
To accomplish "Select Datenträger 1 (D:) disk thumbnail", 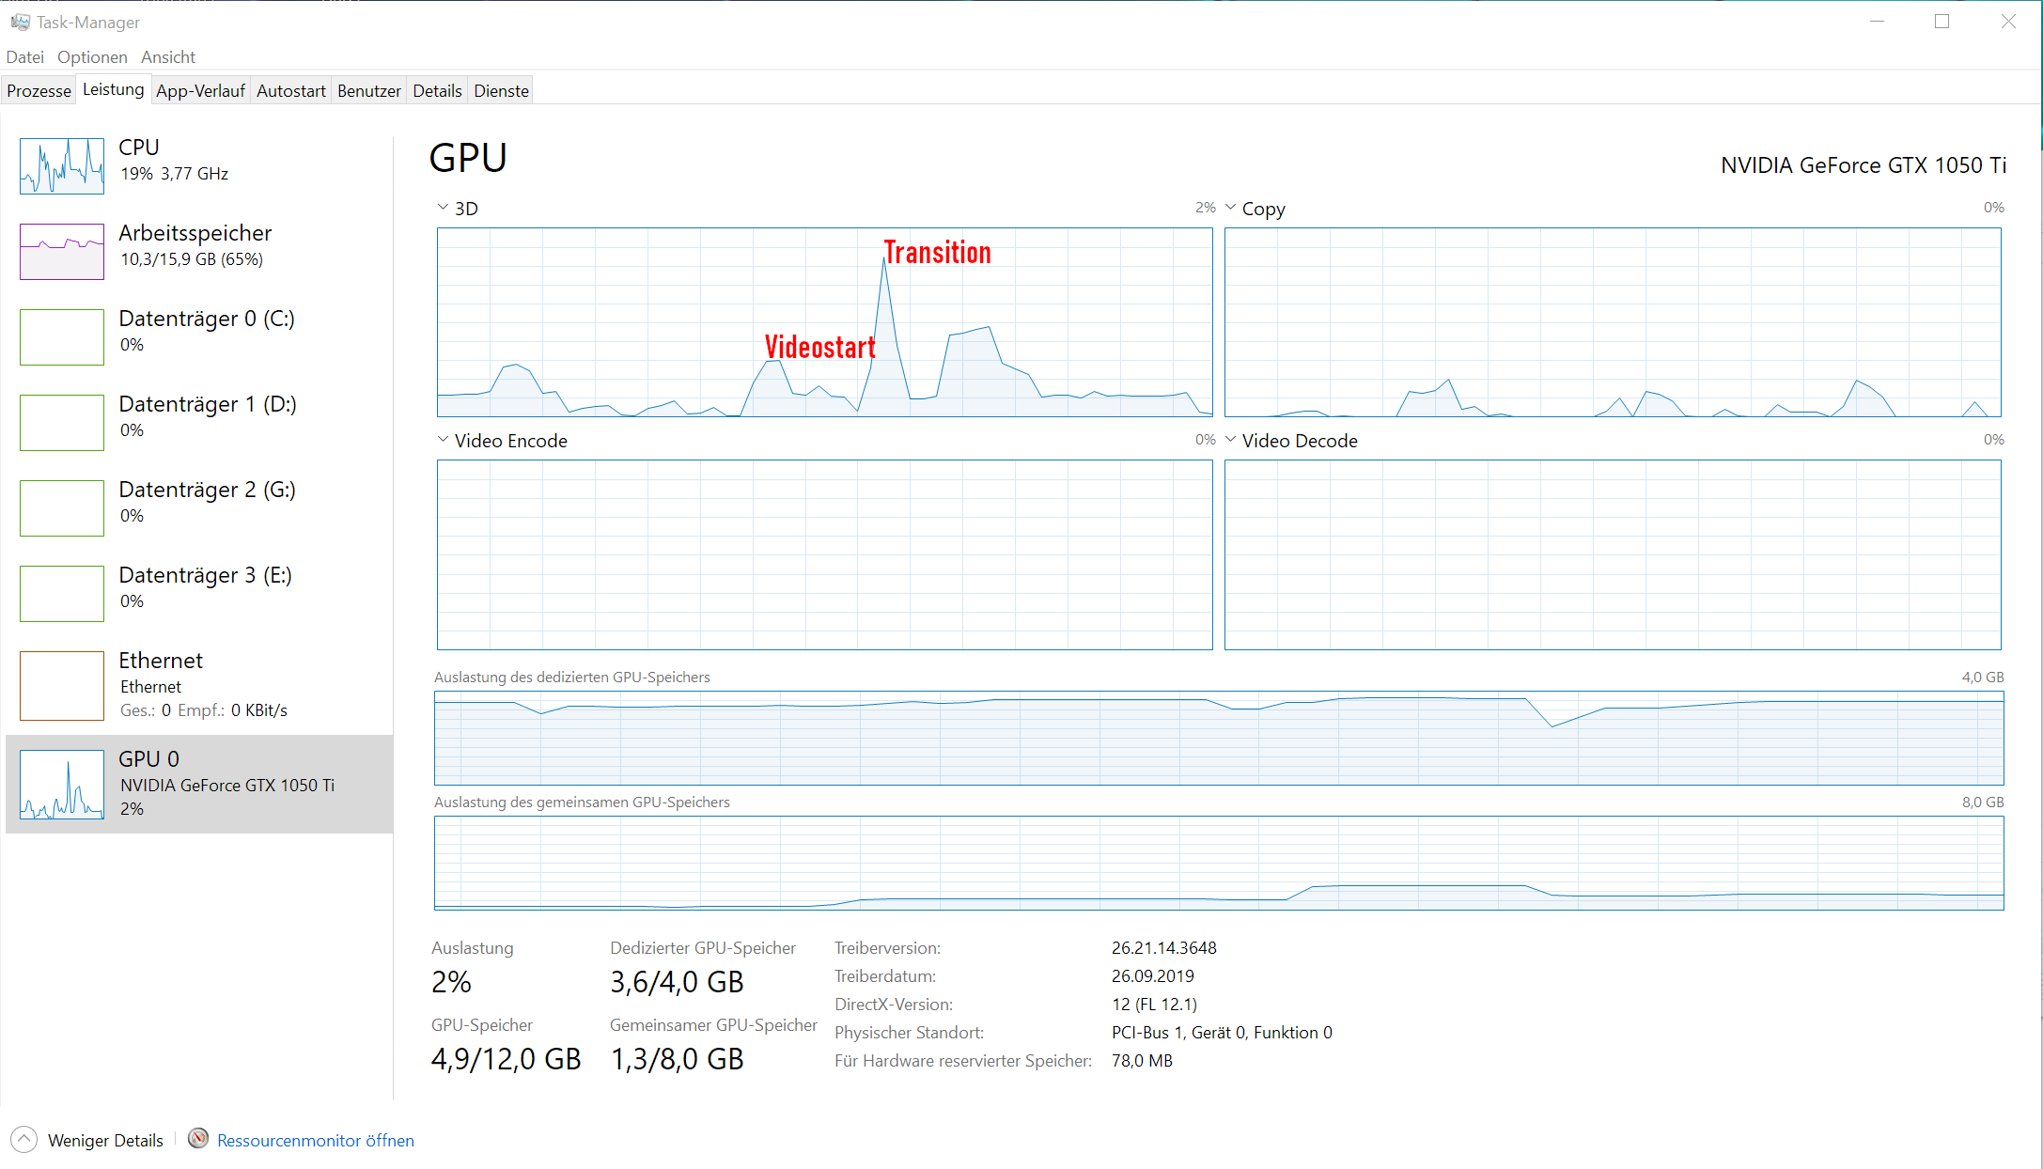I will tap(62, 423).
